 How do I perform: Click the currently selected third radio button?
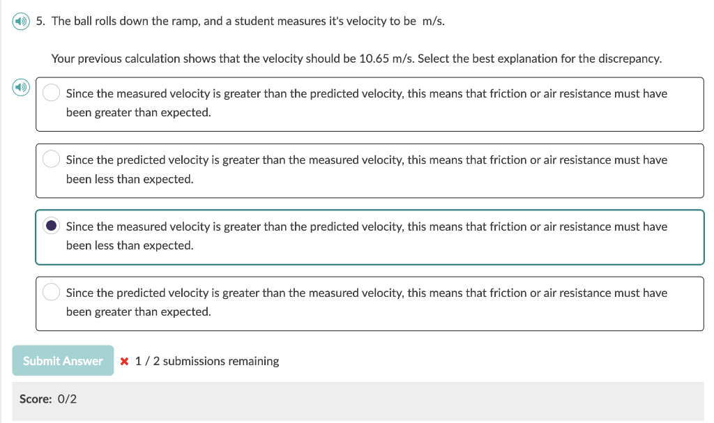(51, 225)
